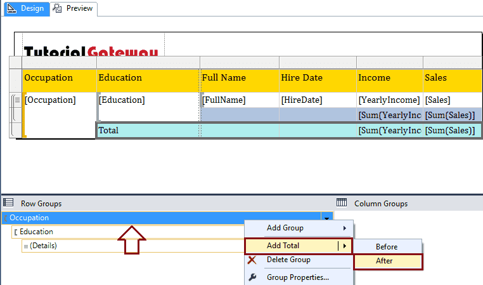Click the column handle above Full Name
The height and width of the screenshot is (285, 483).
[x=240, y=63]
